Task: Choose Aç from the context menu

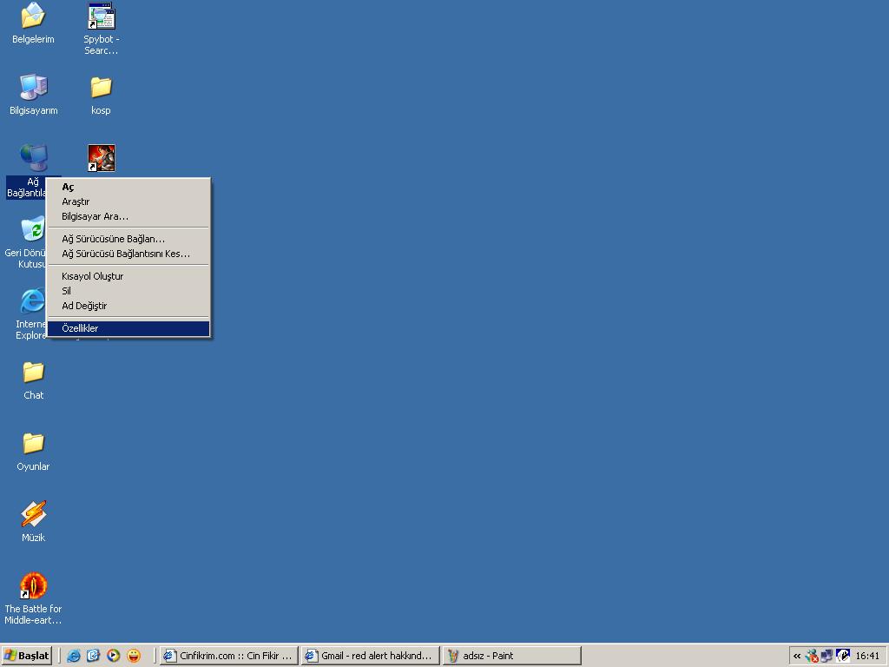Action: (x=128, y=187)
